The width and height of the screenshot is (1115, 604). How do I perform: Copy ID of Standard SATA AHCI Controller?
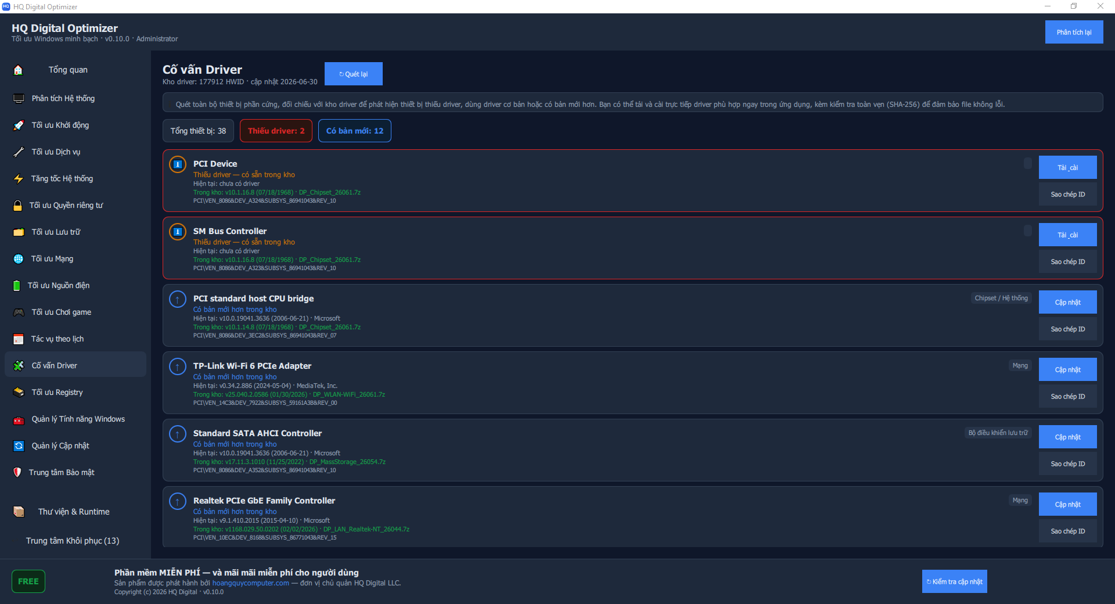coord(1067,464)
